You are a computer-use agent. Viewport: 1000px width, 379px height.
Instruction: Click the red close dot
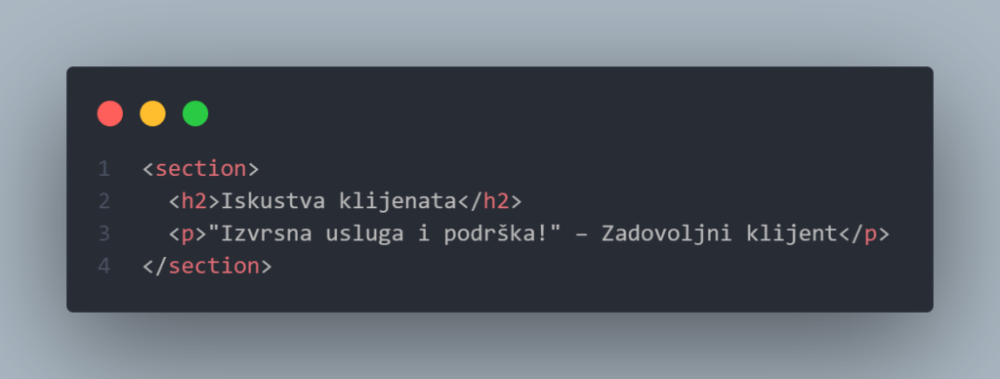coord(109,113)
